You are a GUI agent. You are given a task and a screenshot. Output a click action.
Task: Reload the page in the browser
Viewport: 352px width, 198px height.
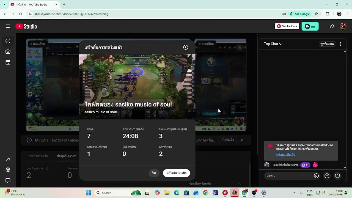pos(21,14)
